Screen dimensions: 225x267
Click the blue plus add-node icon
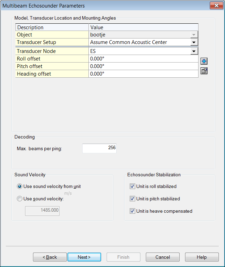click(204, 62)
